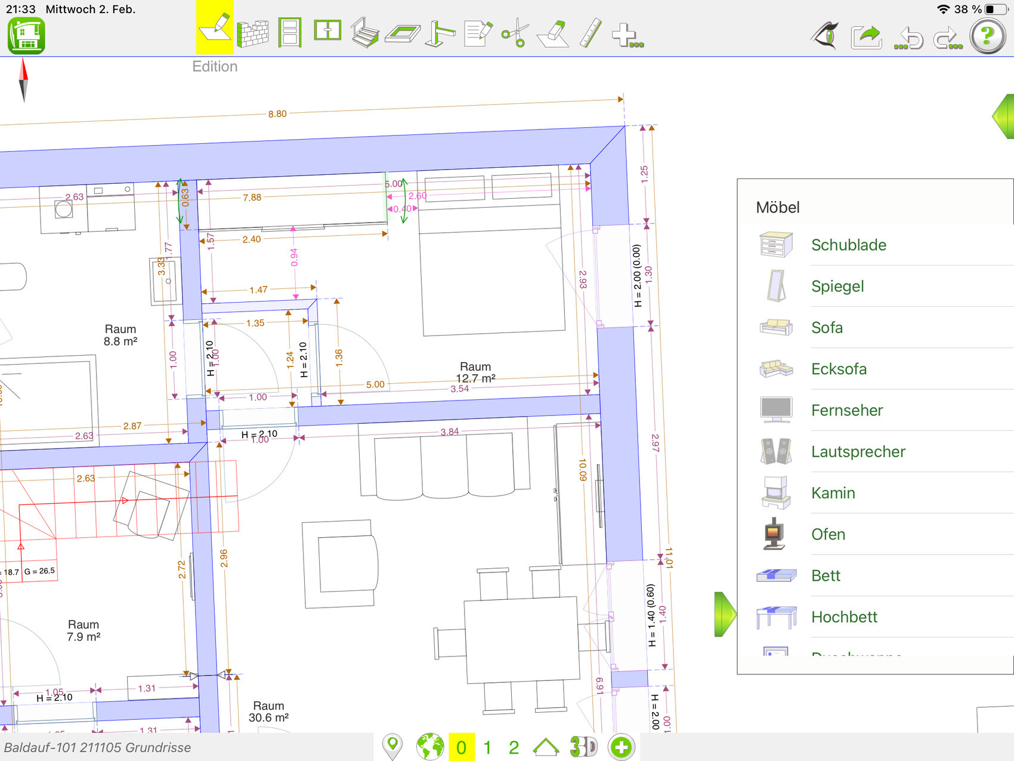
Task: Click the Raum 12.7 m² room label
Action: pos(475,372)
